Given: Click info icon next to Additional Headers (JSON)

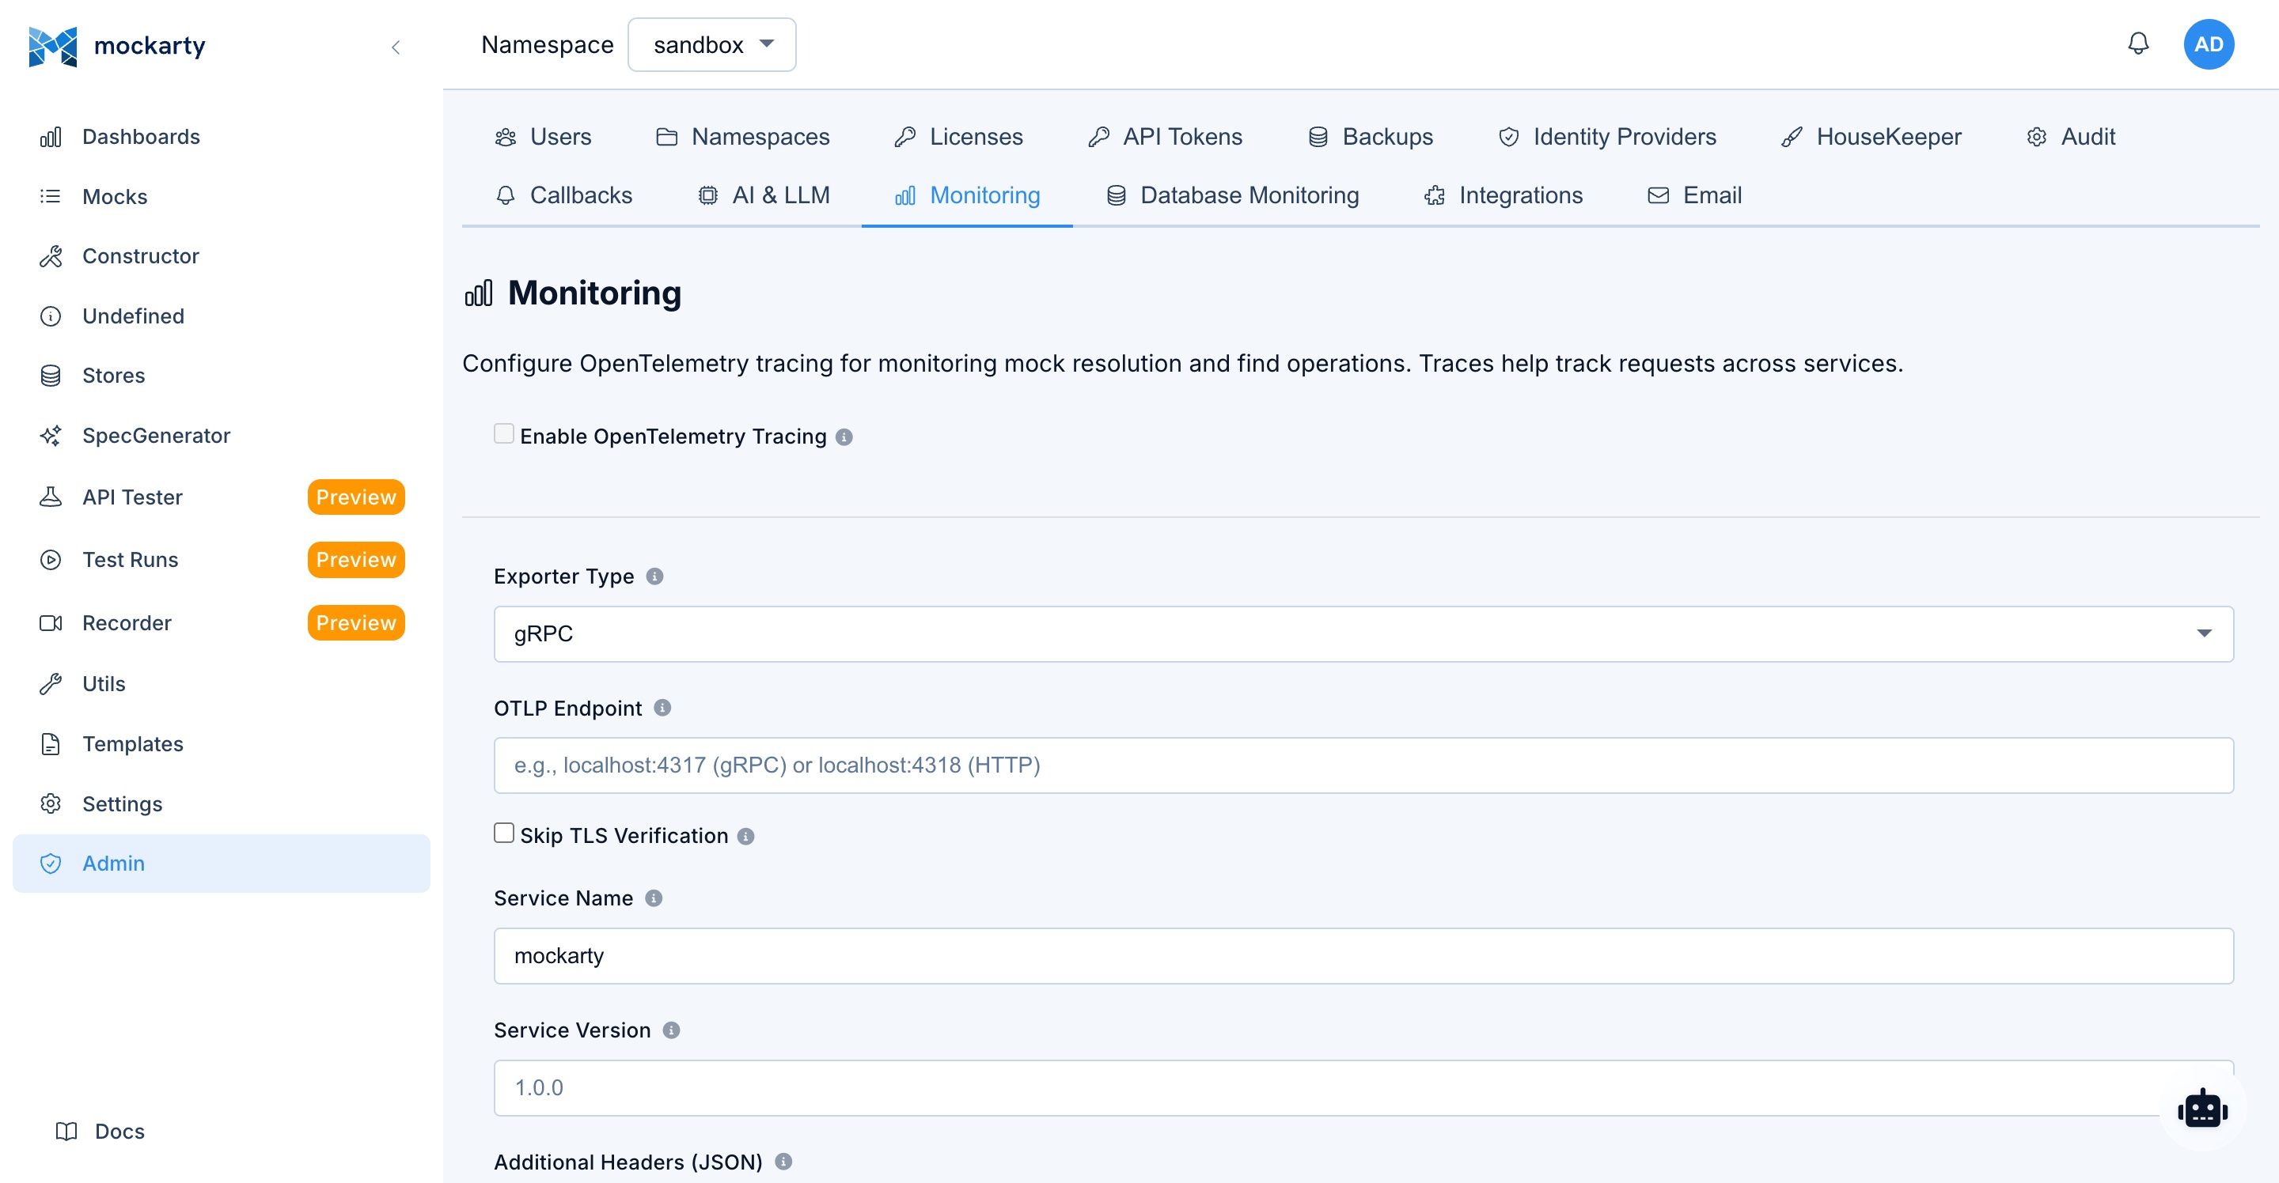Looking at the screenshot, I should [x=784, y=1162].
